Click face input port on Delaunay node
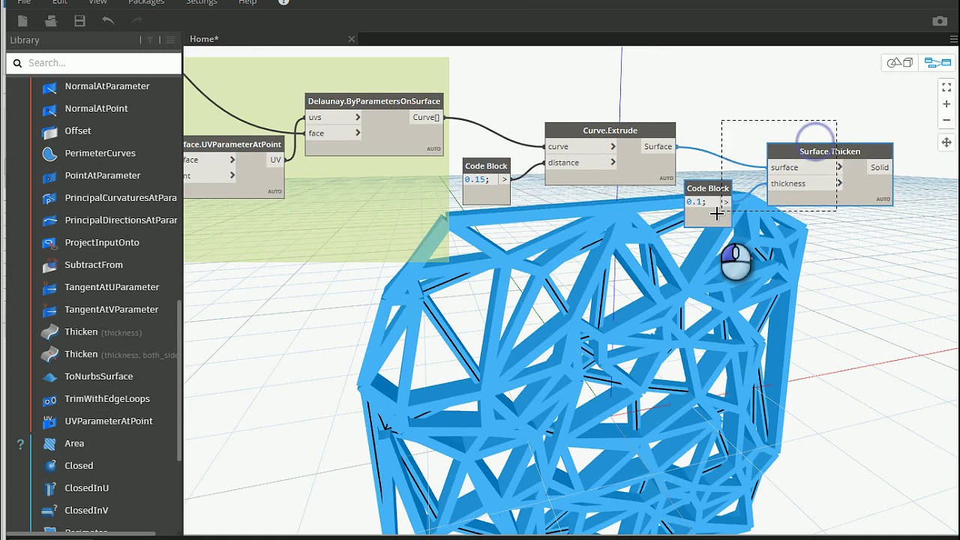Image resolution: width=960 pixels, height=540 pixels. (334, 133)
